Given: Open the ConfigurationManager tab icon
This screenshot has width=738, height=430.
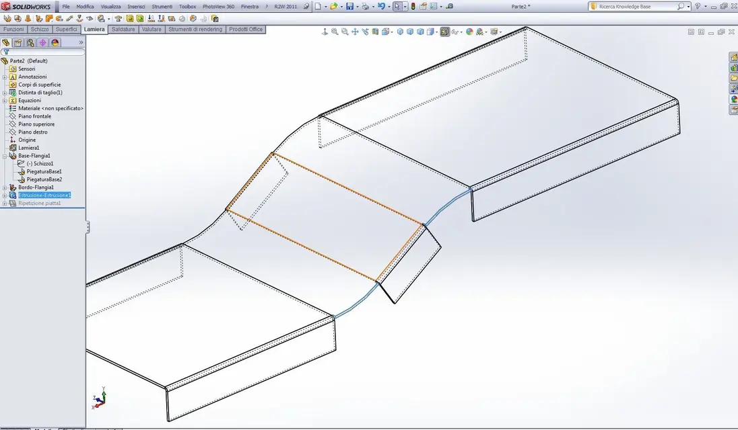Looking at the screenshot, I should 30,42.
